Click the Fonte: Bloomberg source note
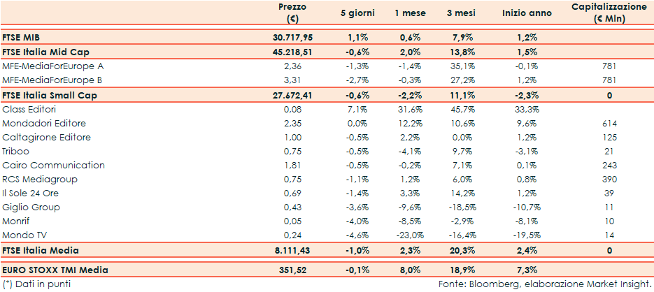This screenshot has width=654, height=292. [x=544, y=284]
